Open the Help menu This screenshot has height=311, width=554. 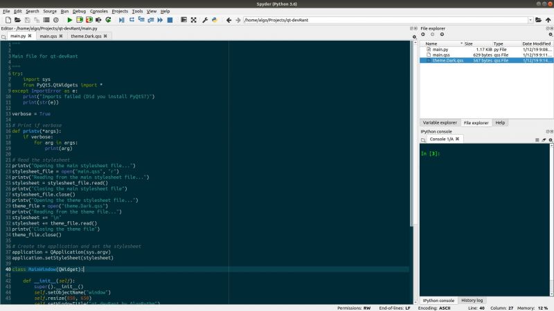point(165,11)
